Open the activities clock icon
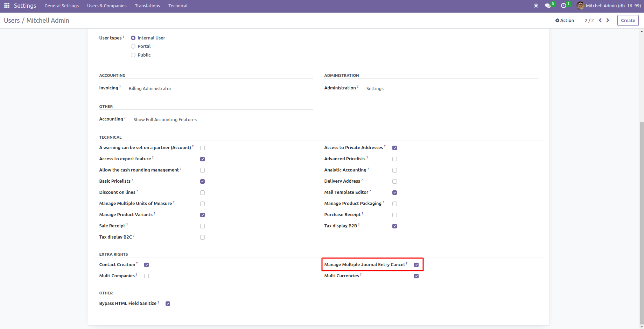This screenshot has height=329, width=644. (x=563, y=6)
